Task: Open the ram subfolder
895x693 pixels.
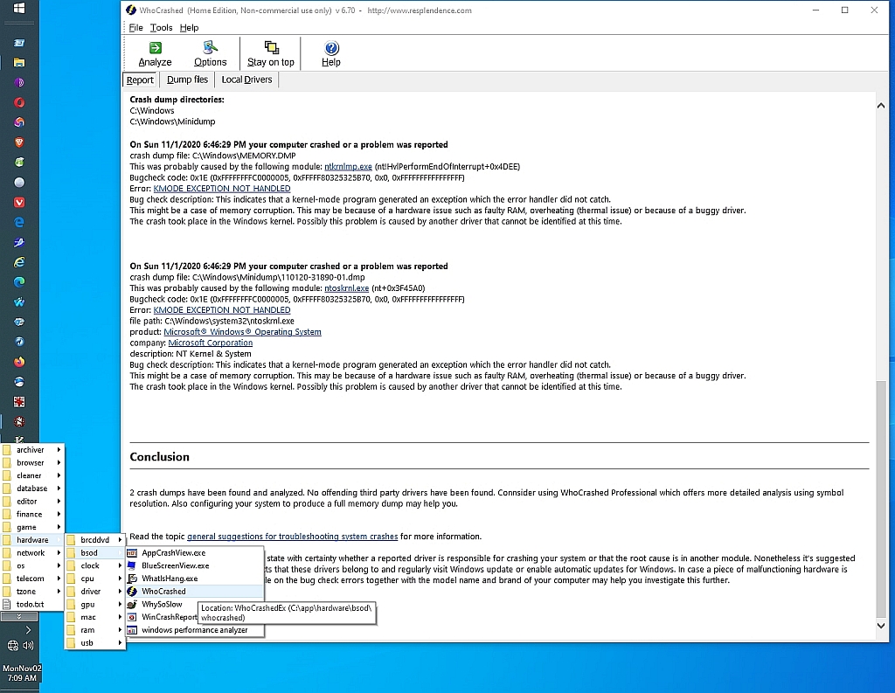Action: tap(94, 630)
